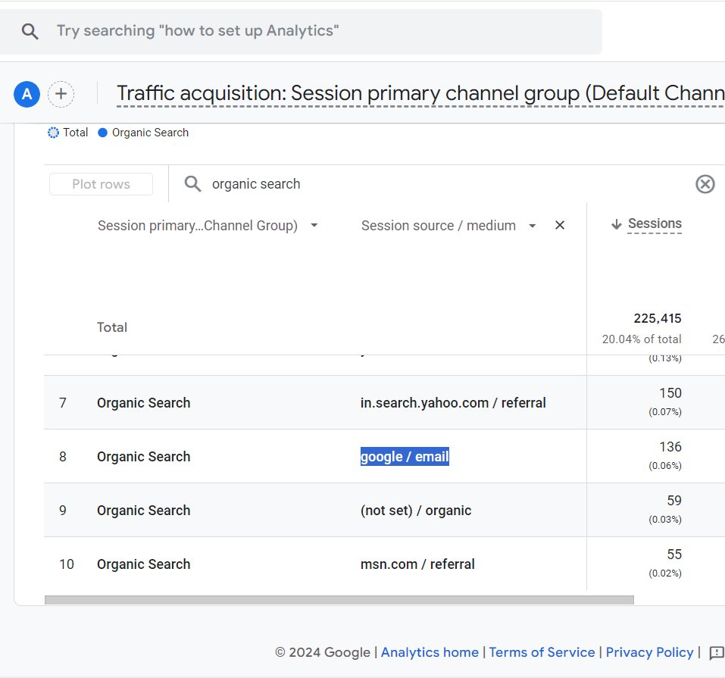Click the Plot rows button
The width and height of the screenshot is (725, 678).
[102, 184]
